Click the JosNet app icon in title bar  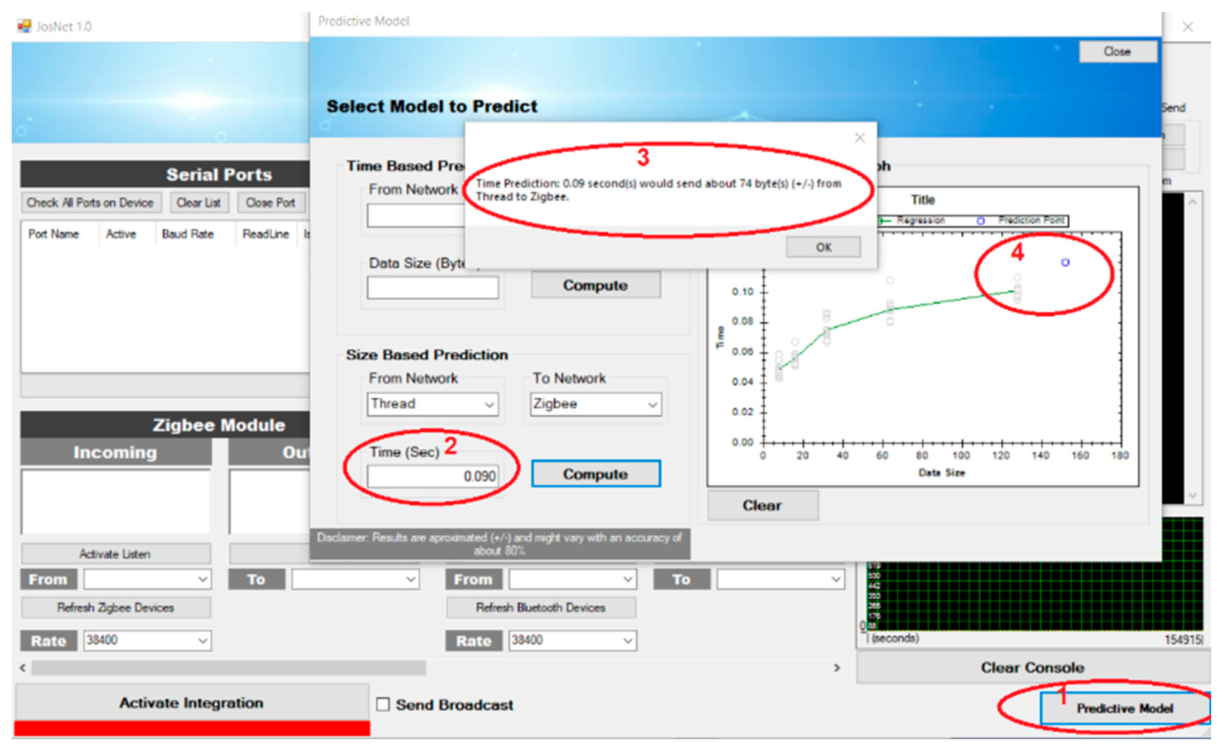tap(24, 26)
